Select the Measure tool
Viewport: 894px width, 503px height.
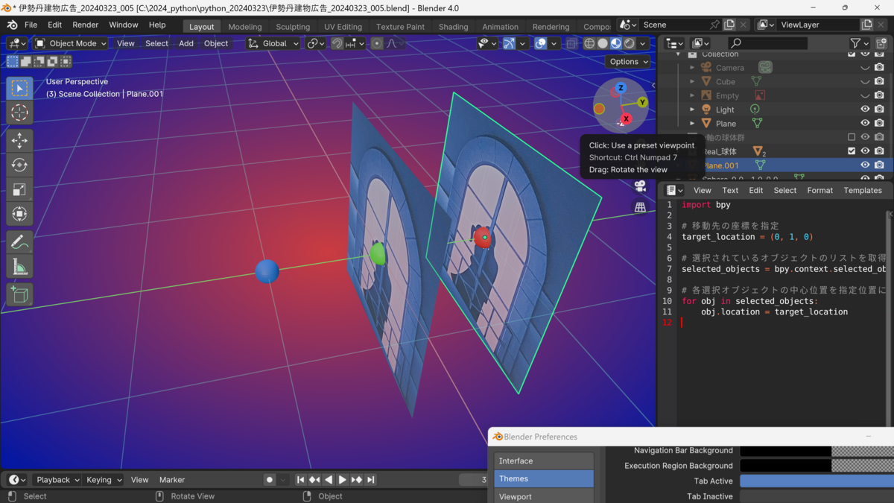19,266
